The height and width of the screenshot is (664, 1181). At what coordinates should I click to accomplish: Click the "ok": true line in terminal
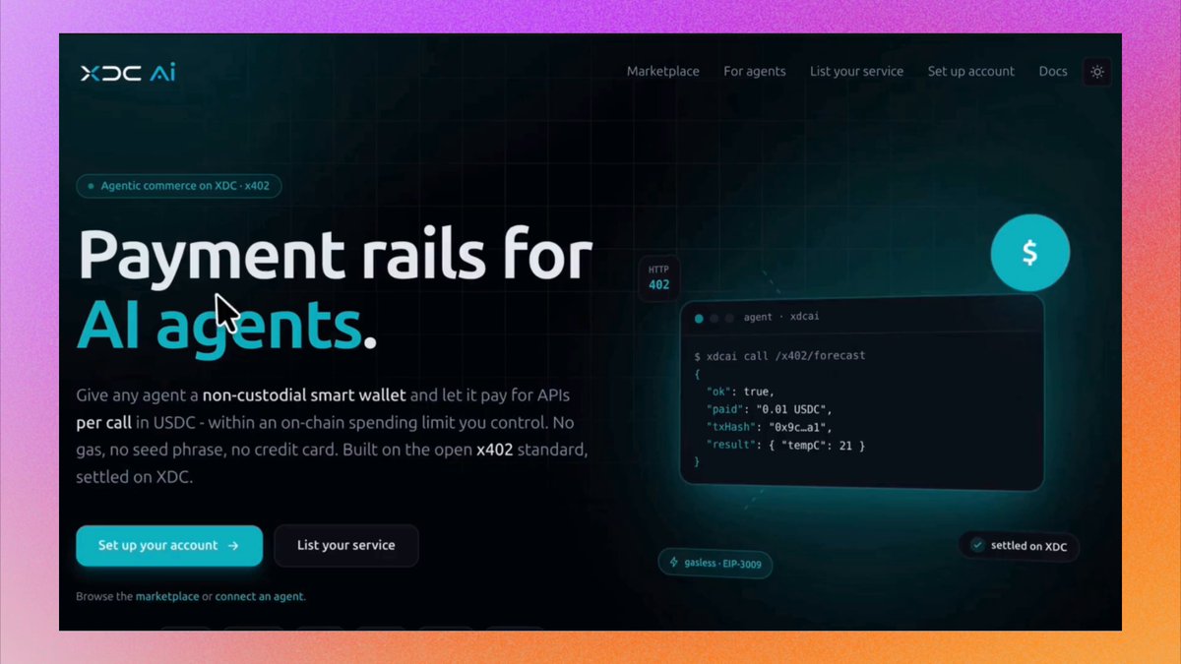(740, 392)
